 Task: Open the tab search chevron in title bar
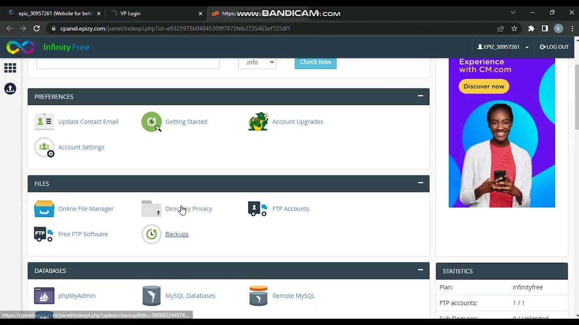point(513,13)
